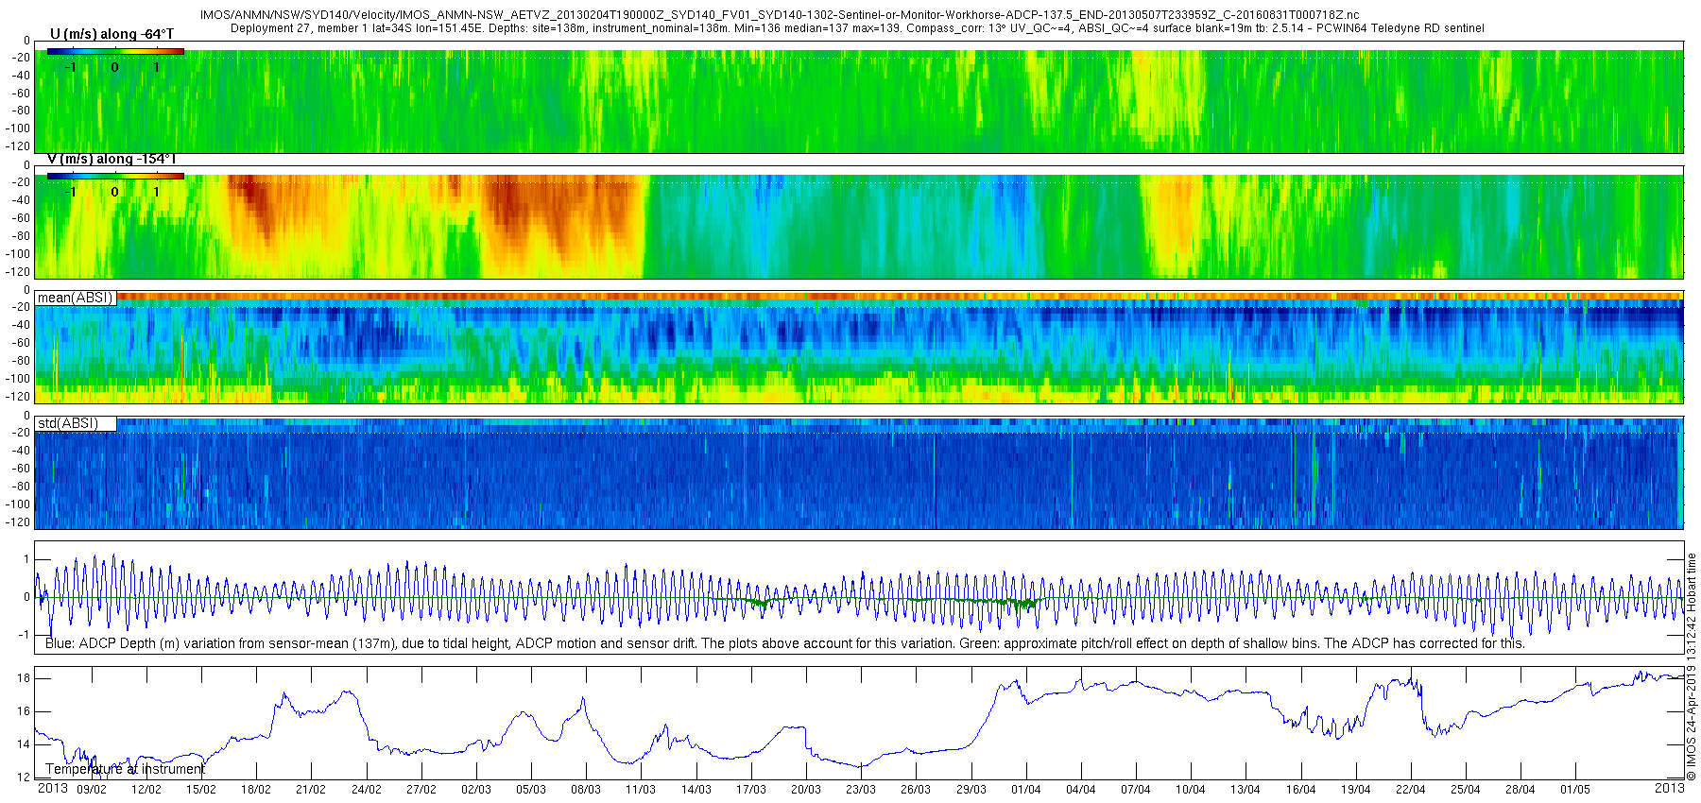Click the 2013 year label at axis left end

(52, 789)
